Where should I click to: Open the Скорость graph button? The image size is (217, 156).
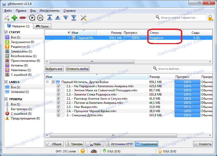tap(203, 144)
